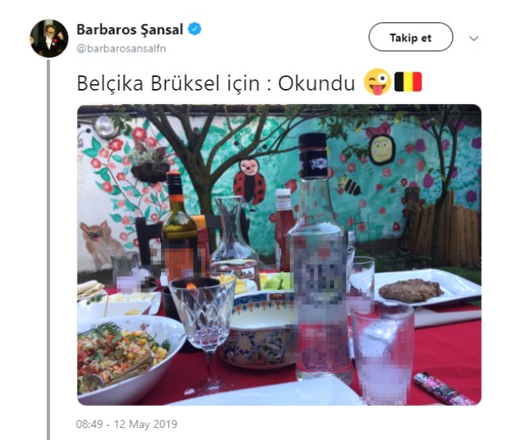Click the Belgian flag emoji
Screen dimensions: 508x440
[x=408, y=82]
